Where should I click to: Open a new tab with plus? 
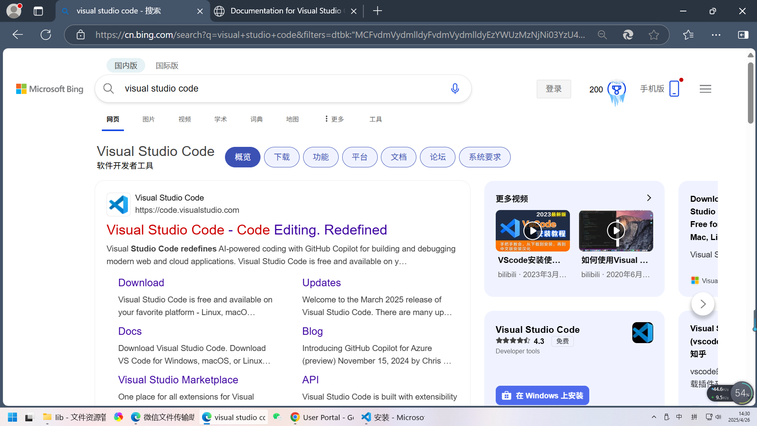click(378, 11)
